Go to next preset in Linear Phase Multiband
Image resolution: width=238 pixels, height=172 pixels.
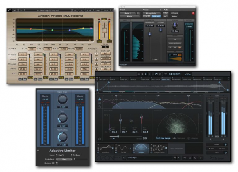point(82,10)
